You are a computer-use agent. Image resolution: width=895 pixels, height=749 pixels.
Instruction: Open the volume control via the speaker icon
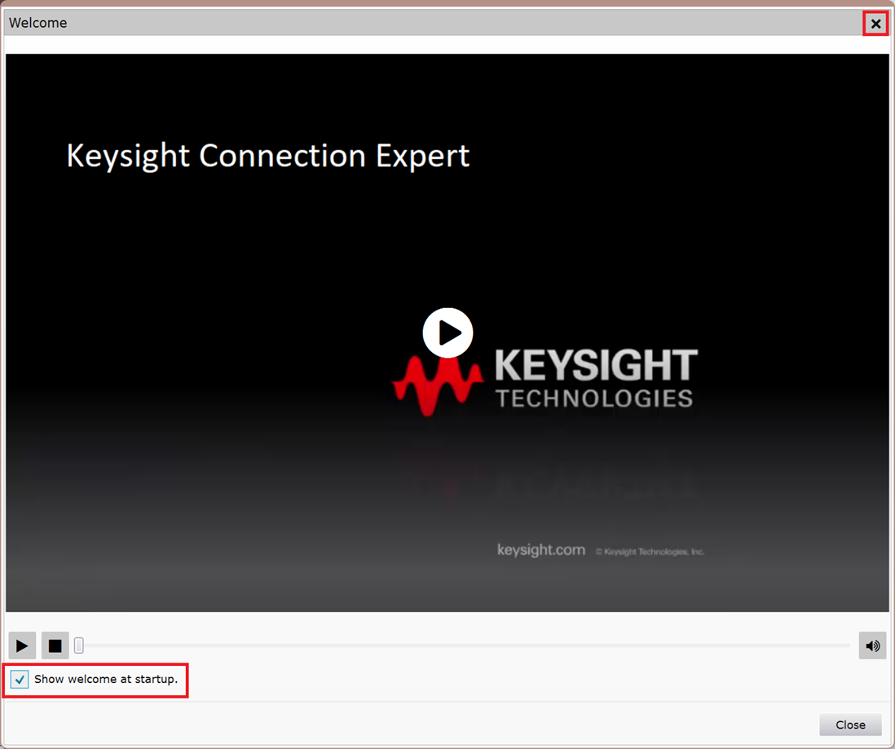coord(872,645)
